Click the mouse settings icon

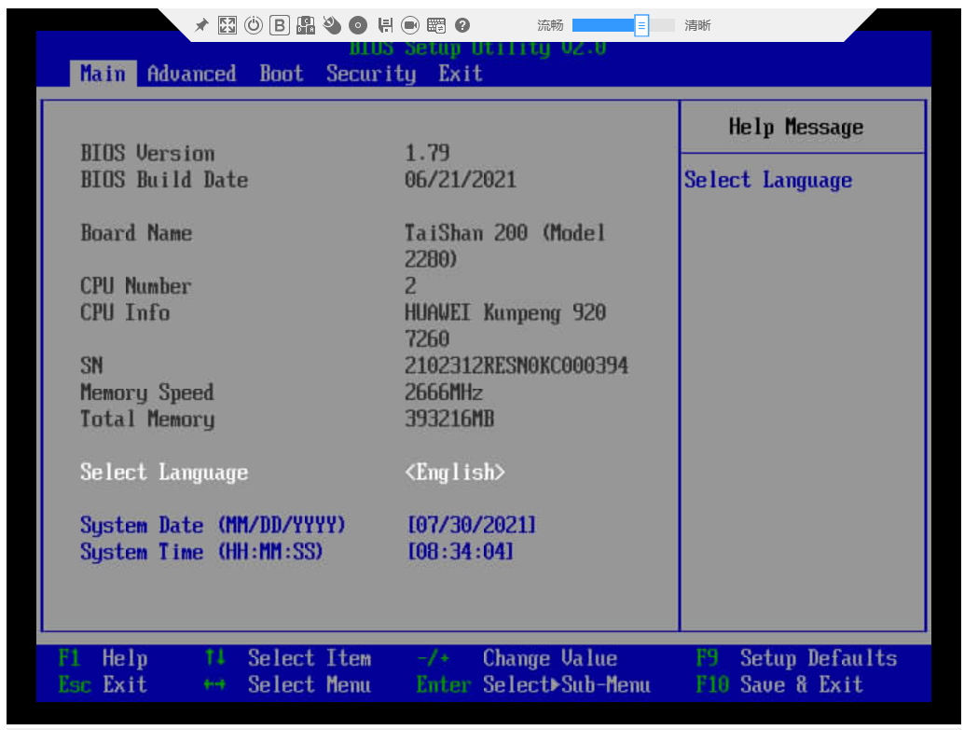[332, 25]
